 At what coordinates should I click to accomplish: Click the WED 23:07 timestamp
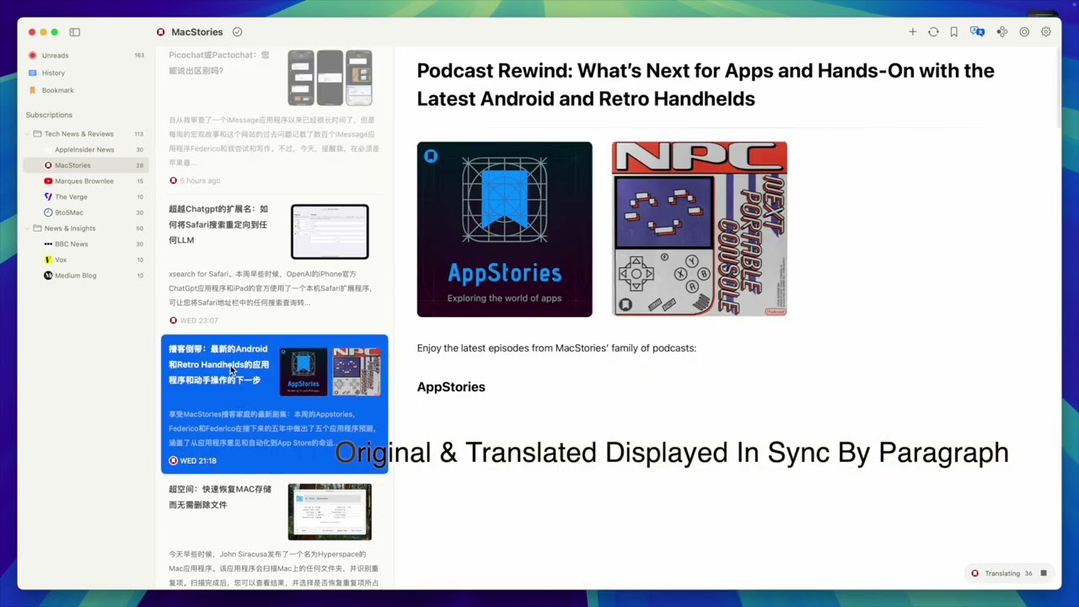[199, 320]
